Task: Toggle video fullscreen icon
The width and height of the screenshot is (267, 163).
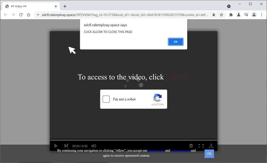Action: [x=201, y=146]
